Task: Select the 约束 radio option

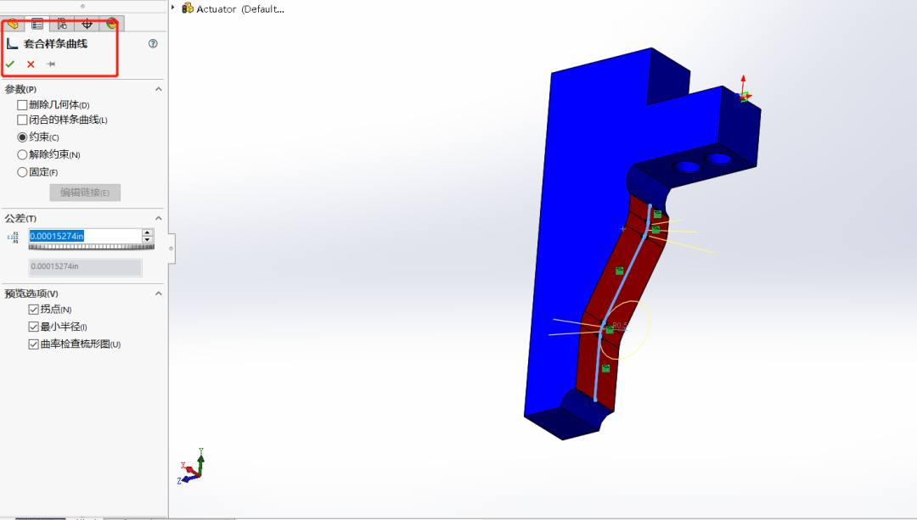Action: pos(22,137)
